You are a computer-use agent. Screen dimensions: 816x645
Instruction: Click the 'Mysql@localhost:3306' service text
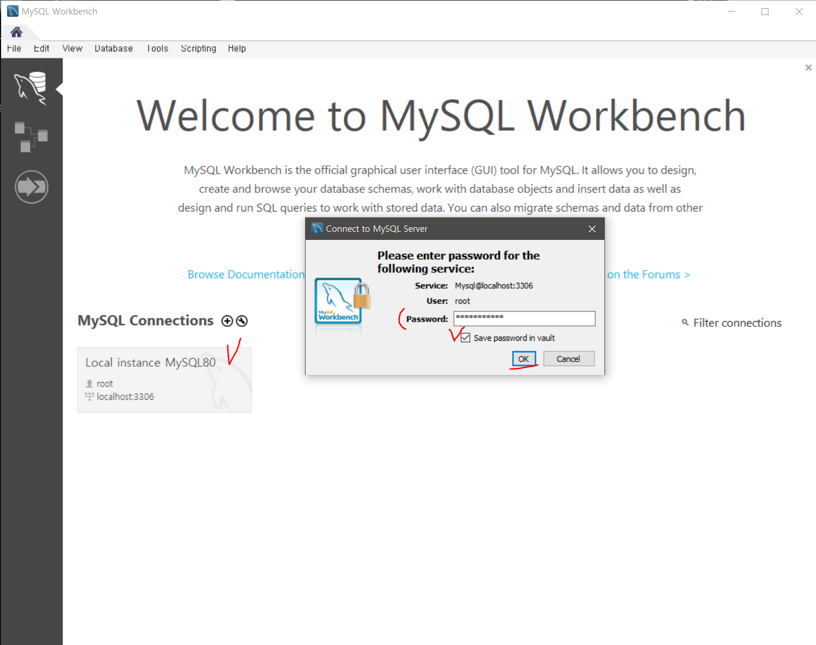494,286
